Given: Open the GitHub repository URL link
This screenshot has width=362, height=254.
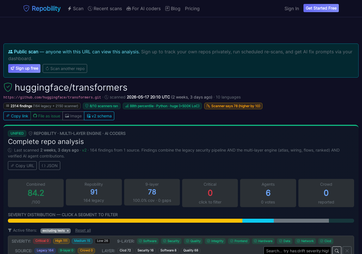Looking at the screenshot, I should pos(52,97).
